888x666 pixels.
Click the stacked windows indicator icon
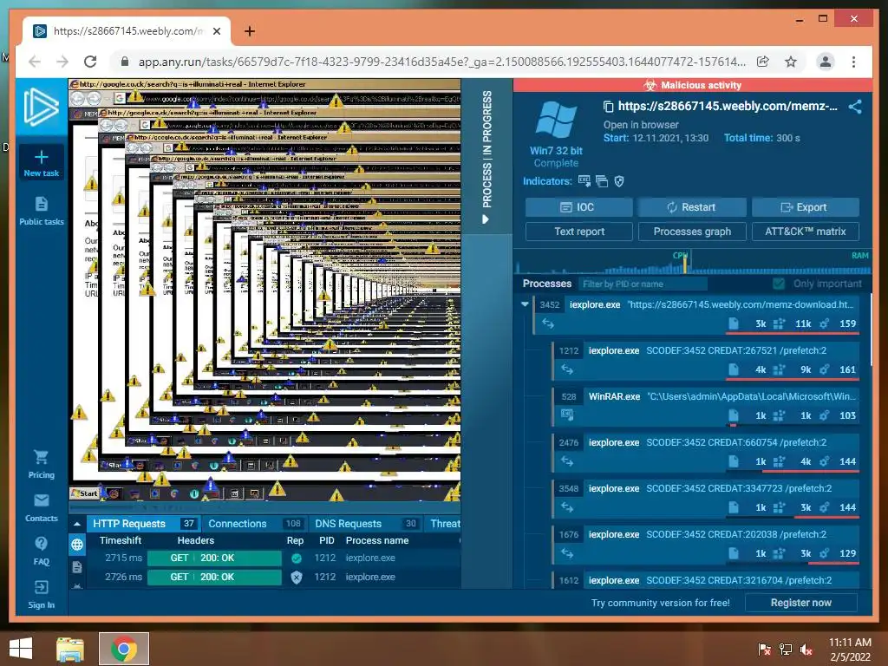coord(602,181)
